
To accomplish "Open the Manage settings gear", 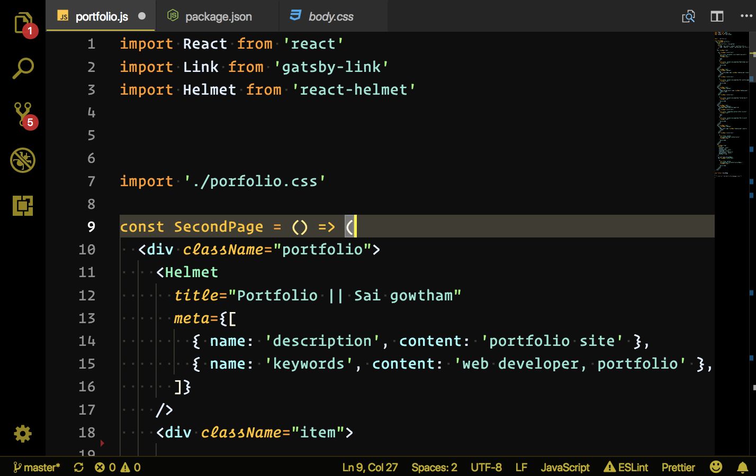I will [x=23, y=434].
